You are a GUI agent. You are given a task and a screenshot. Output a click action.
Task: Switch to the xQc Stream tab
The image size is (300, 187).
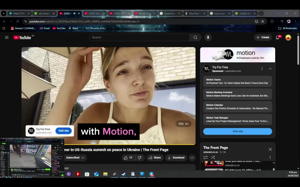44,14
